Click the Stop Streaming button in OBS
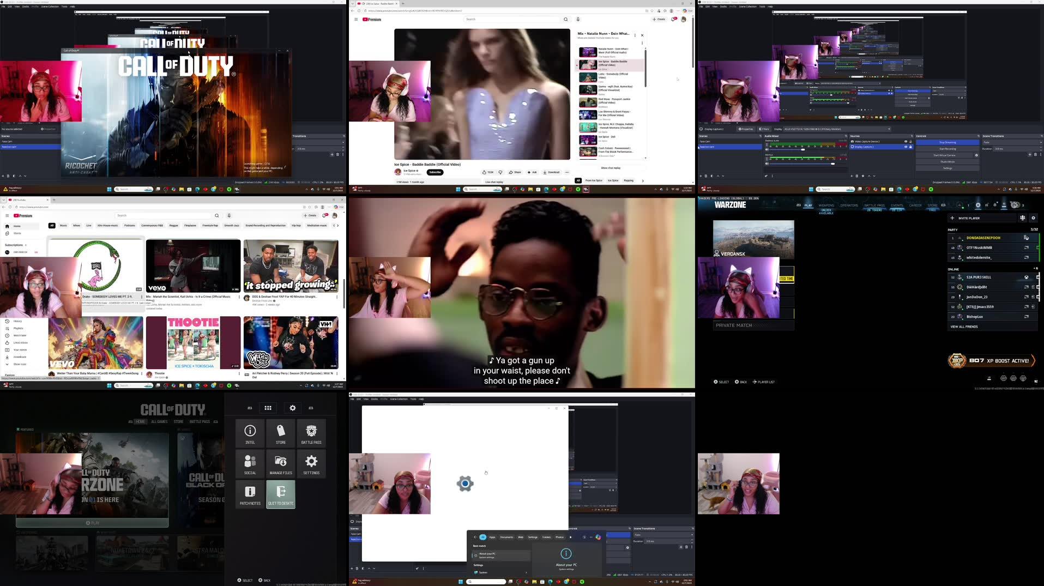The height and width of the screenshot is (586, 1044). 947,142
